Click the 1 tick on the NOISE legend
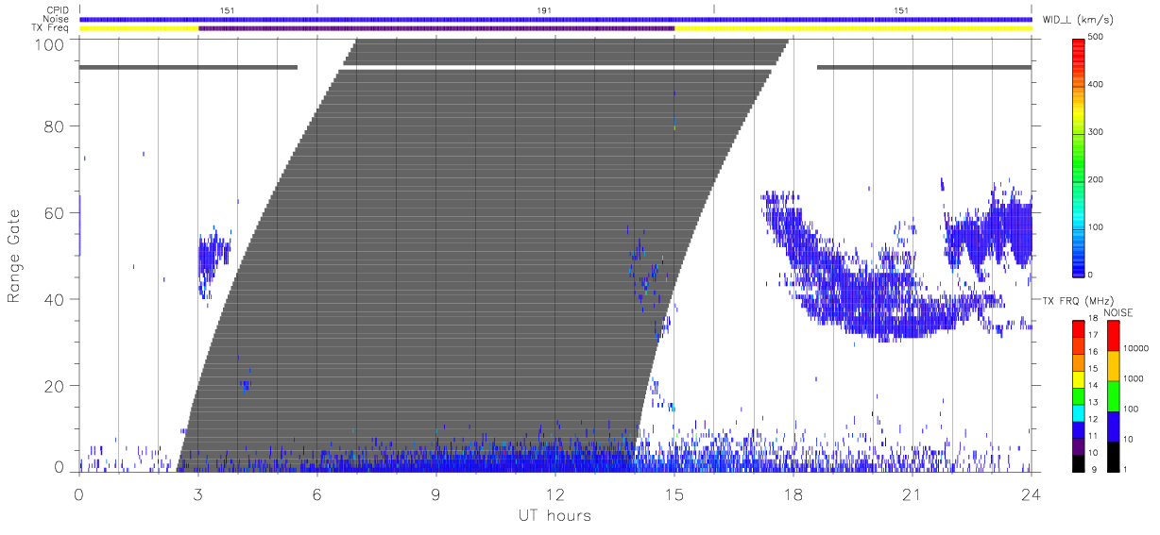 coord(1127,469)
